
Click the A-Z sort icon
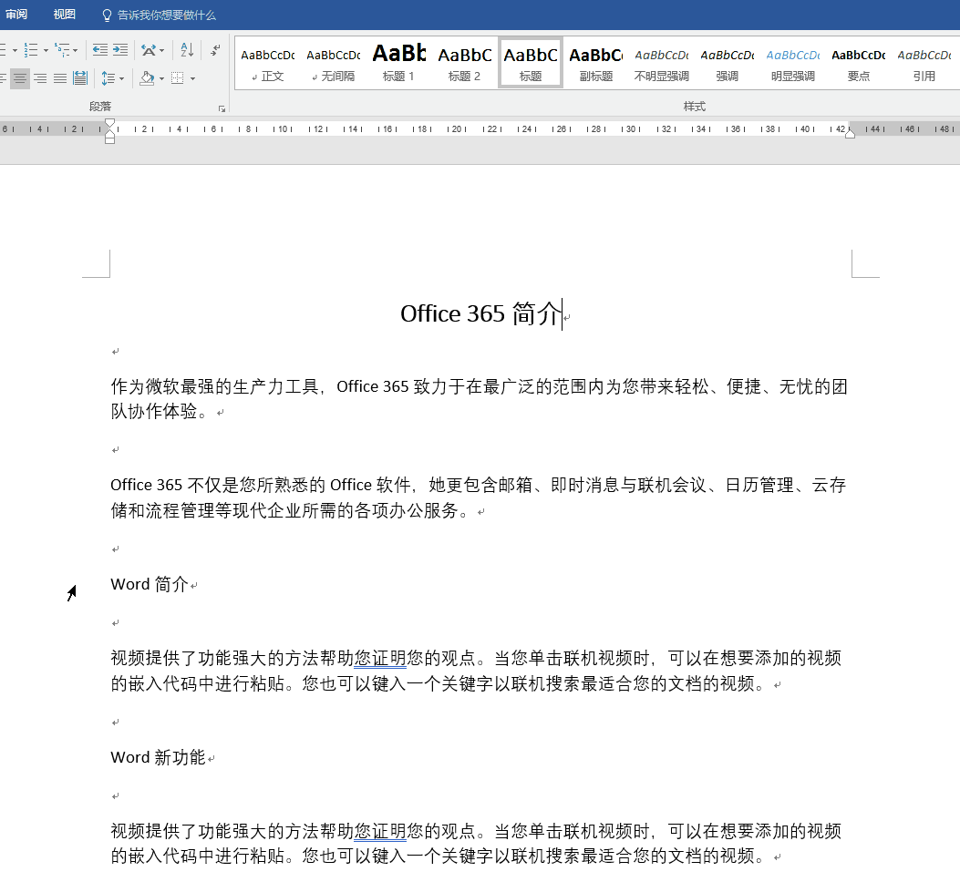click(187, 49)
